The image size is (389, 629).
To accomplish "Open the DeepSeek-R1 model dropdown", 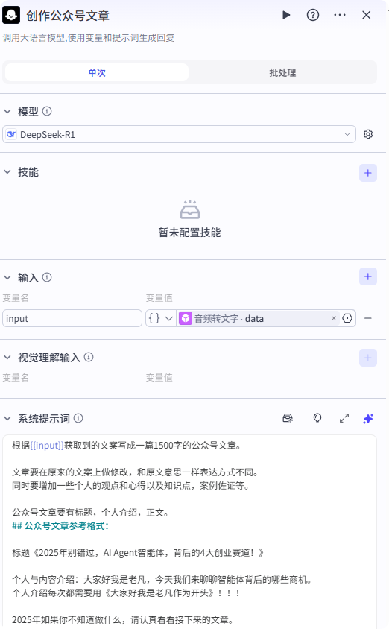I will pos(179,134).
